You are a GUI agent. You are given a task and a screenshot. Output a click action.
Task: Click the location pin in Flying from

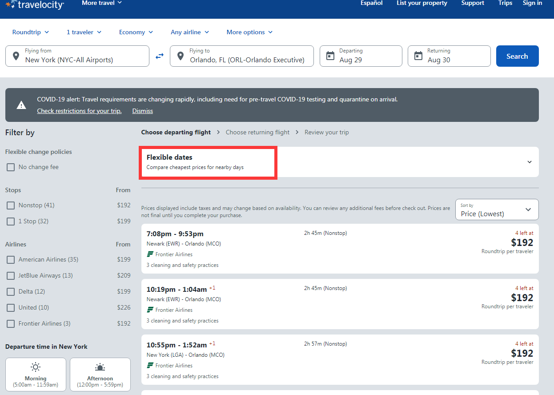[x=16, y=56]
